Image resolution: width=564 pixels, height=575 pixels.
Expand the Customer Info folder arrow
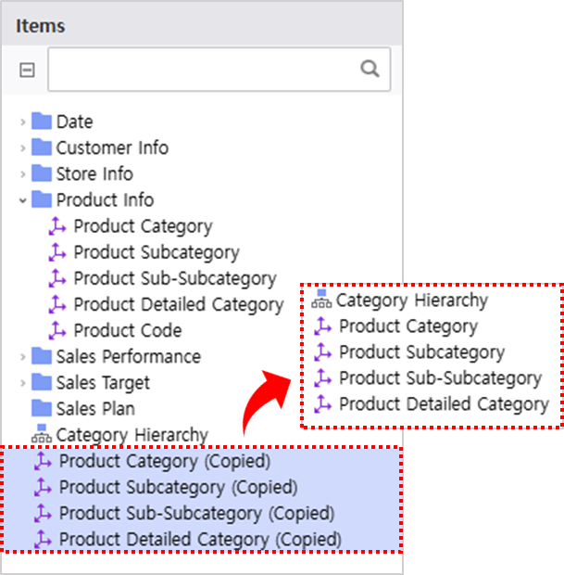pos(23,148)
